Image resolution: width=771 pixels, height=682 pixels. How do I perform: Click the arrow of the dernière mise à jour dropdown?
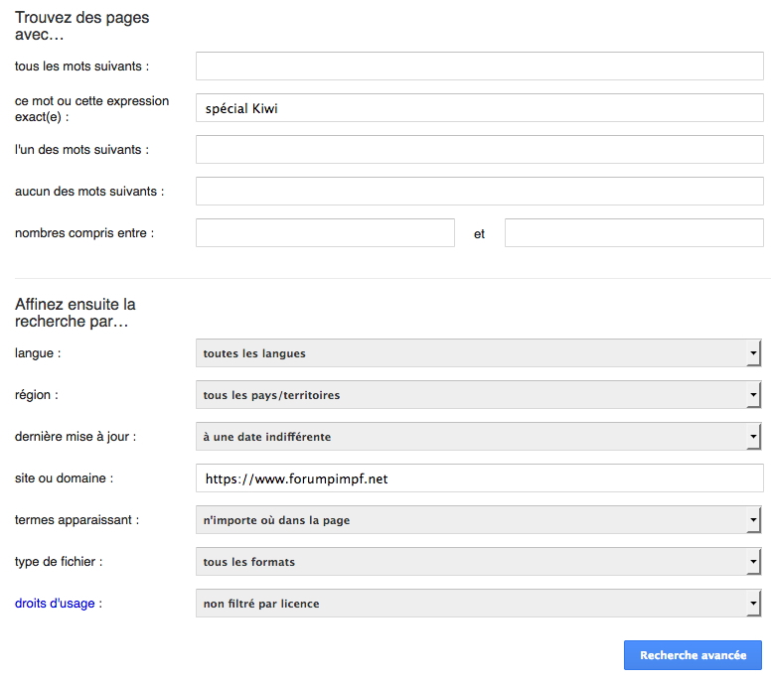pos(753,437)
